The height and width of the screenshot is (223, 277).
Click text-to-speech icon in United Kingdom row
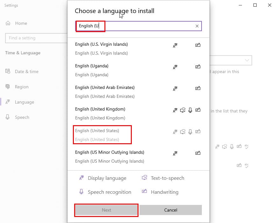183,110
